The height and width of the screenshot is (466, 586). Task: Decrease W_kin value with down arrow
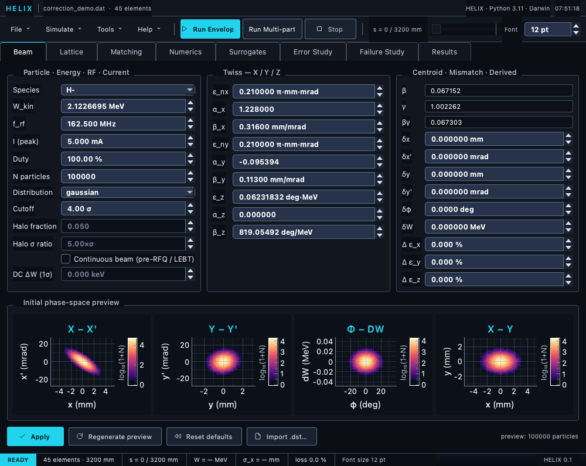point(190,109)
